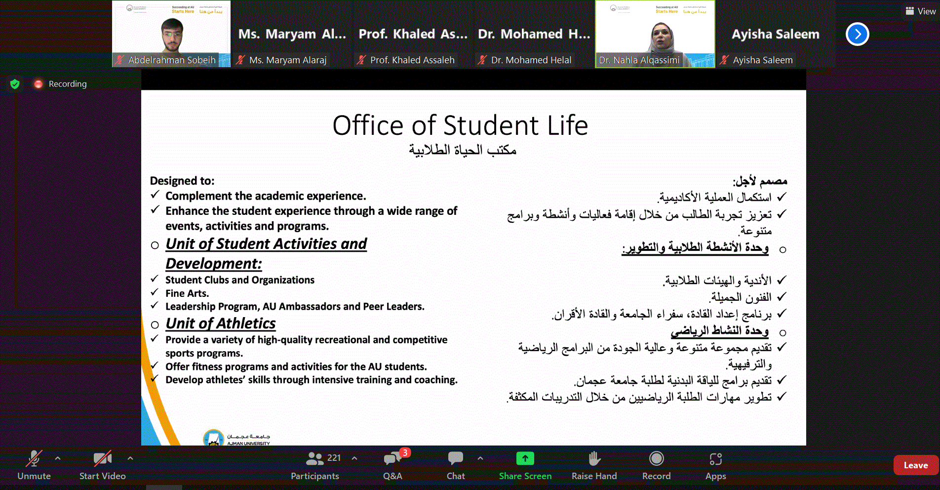
Task: Open the Participants panel icon
Action: pyautogui.click(x=315, y=459)
